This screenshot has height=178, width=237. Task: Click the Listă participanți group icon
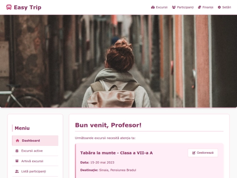(x=17, y=171)
